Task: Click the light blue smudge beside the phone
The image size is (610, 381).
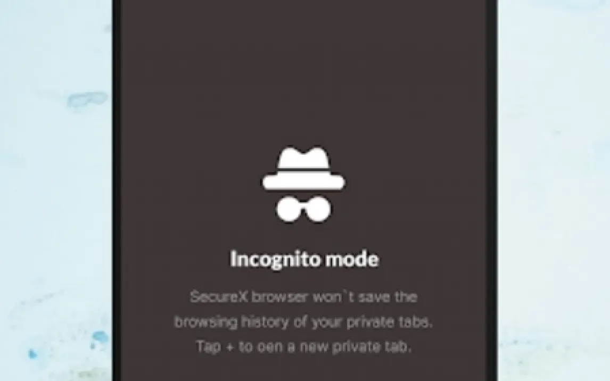Action: tap(87, 99)
